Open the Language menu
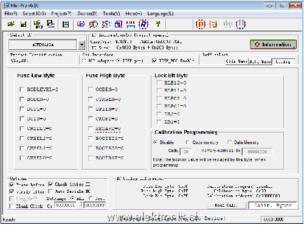The width and height of the screenshot is (304, 225). 161,13
